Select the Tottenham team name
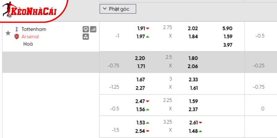277x138 pixels. [34, 29]
